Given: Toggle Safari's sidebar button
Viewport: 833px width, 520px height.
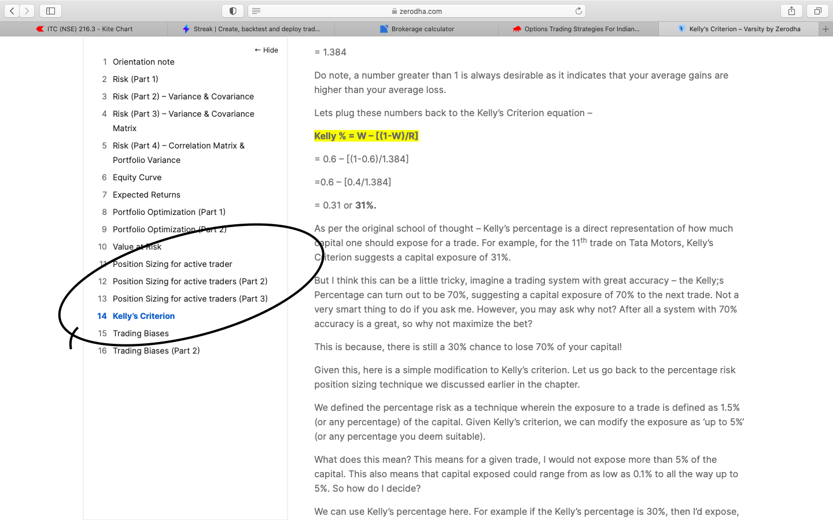Looking at the screenshot, I should tap(50, 11).
